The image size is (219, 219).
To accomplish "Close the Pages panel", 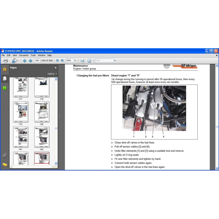I will tap(56, 68).
